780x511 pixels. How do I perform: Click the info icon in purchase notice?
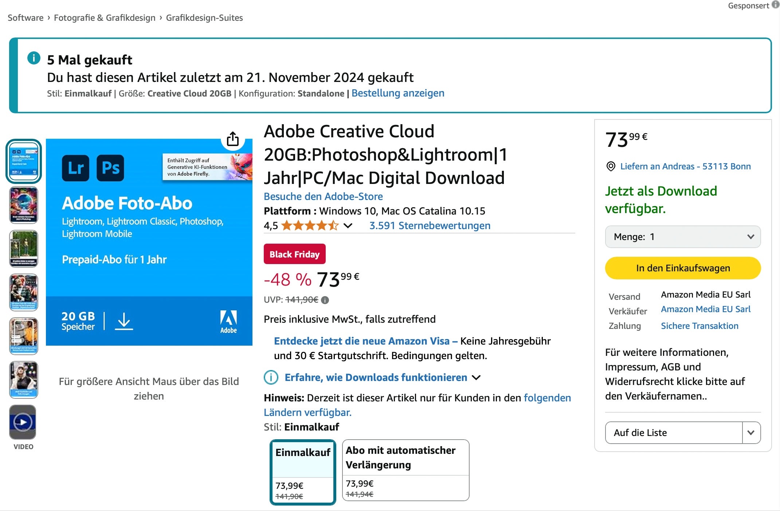34,58
